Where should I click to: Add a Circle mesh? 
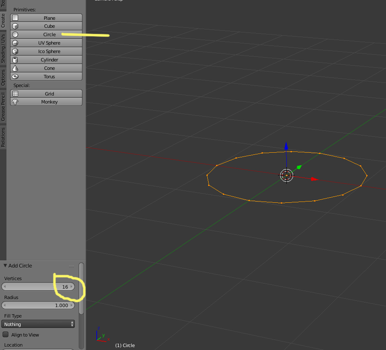click(46, 34)
